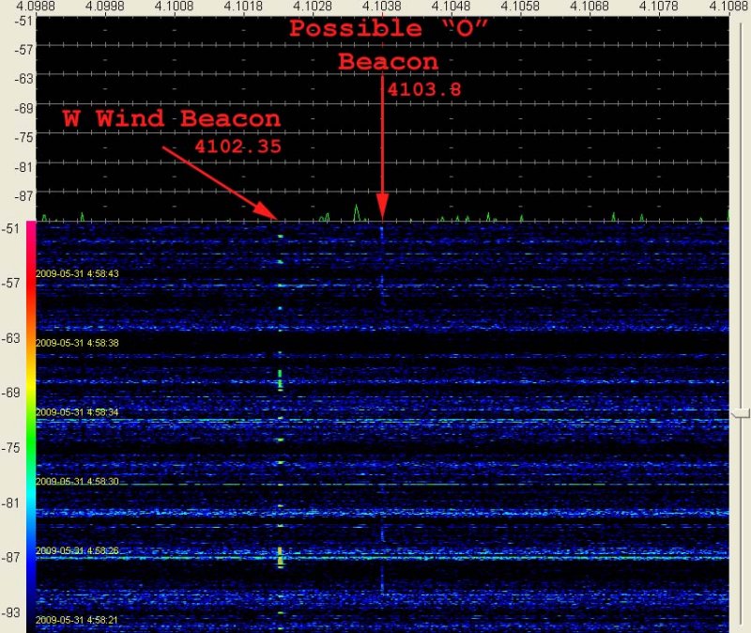Click the 2009-05-31 4:58:30 waterfall timestamp
This screenshot has width=751, height=633.
coord(77,481)
